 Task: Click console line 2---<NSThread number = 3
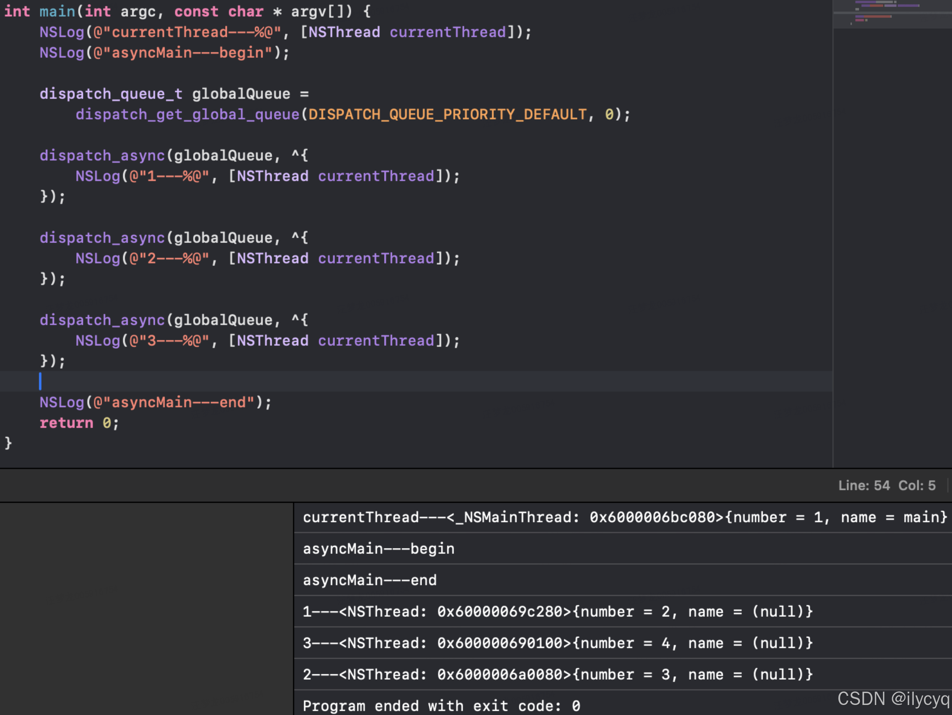click(558, 675)
